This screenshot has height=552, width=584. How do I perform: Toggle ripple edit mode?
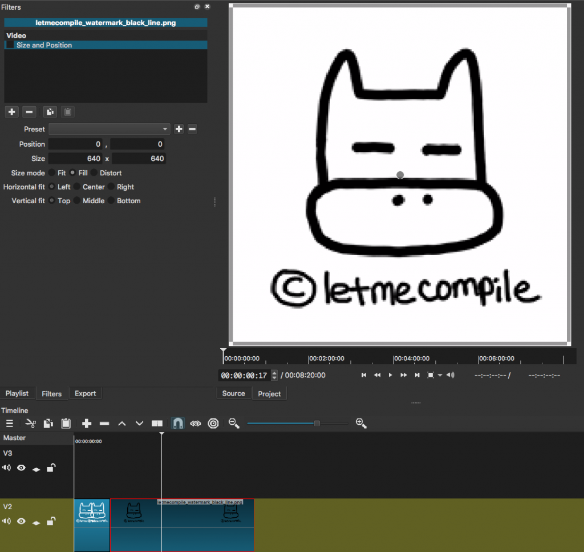[x=213, y=424]
